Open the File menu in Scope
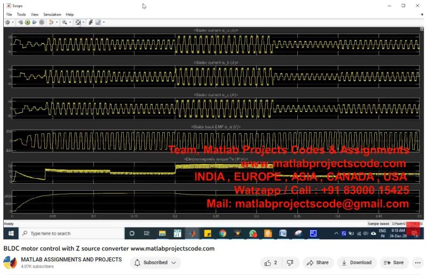 (9, 14)
